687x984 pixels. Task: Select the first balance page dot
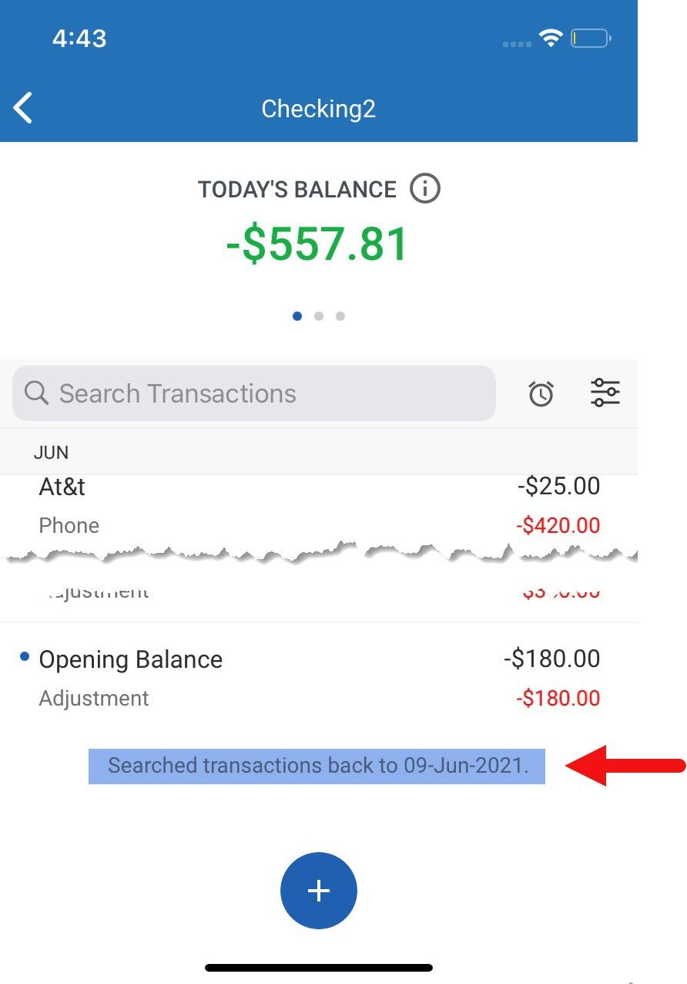(x=297, y=315)
